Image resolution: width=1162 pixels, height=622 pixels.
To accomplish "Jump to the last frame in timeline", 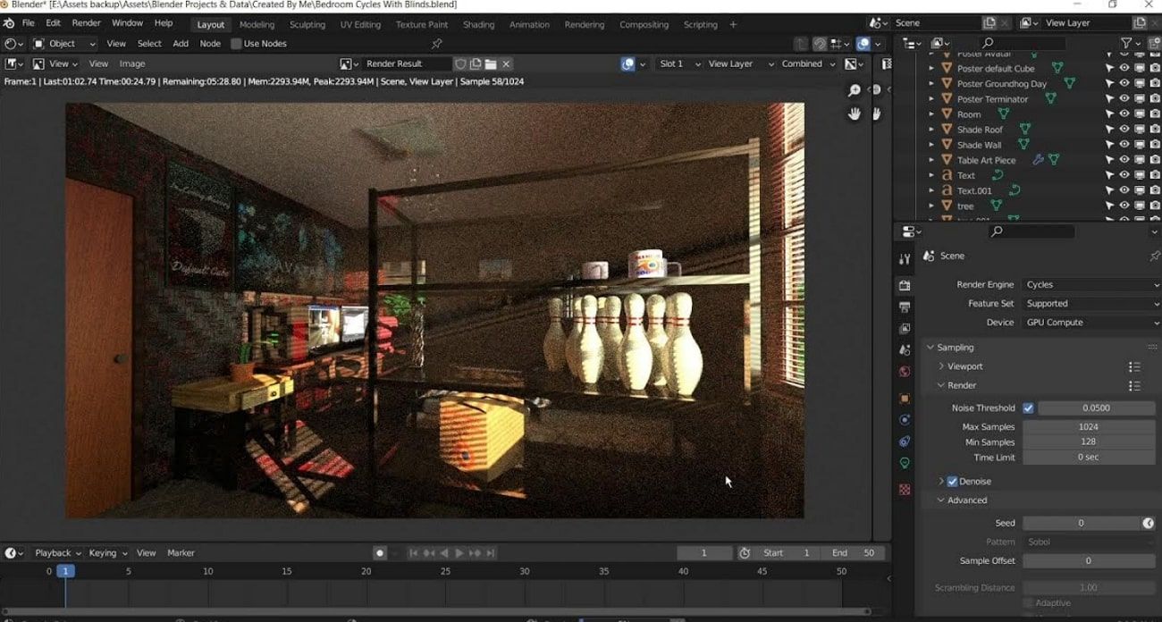I will point(491,552).
